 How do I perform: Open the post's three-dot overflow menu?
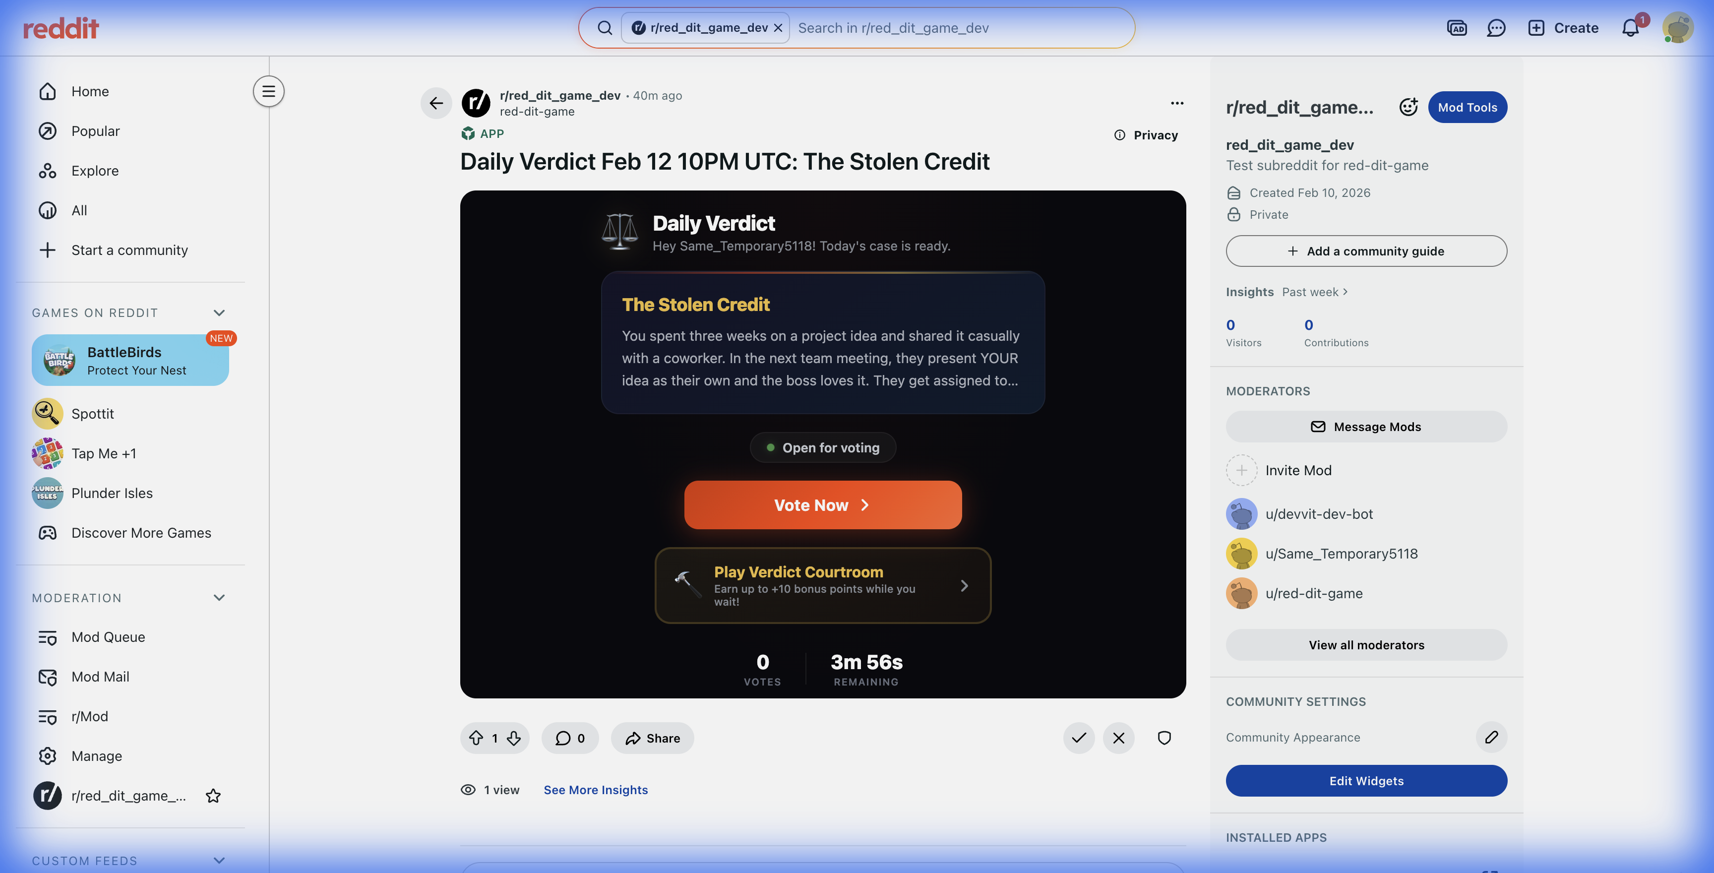pyautogui.click(x=1177, y=103)
